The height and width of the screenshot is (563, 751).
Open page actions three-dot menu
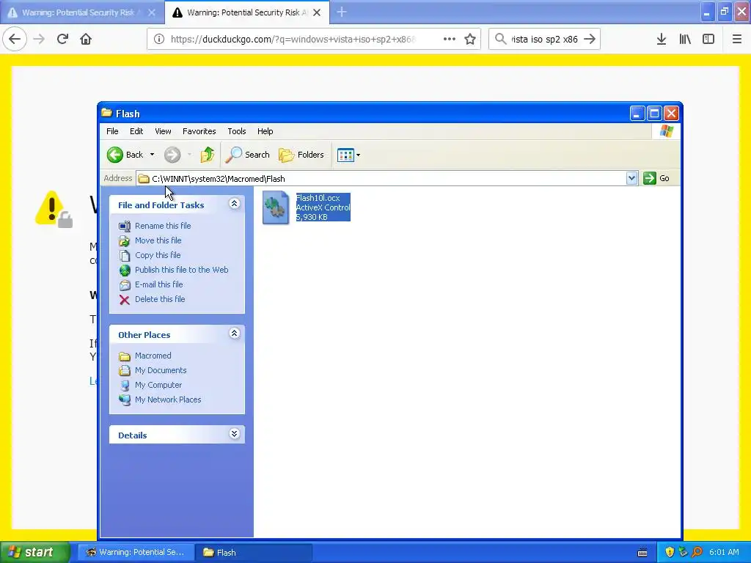click(450, 39)
